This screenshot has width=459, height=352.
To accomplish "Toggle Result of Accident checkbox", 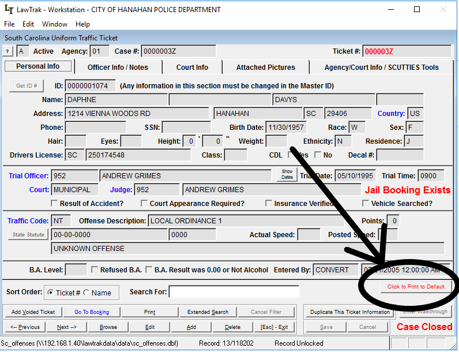I will point(54,203).
